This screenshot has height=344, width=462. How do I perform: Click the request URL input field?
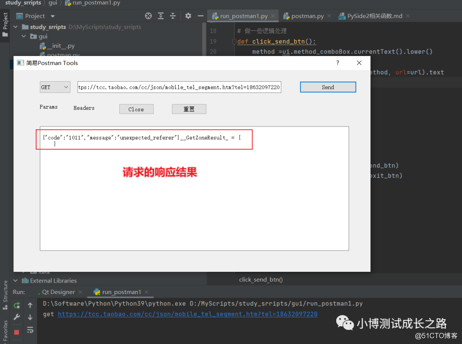pos(179,87)
